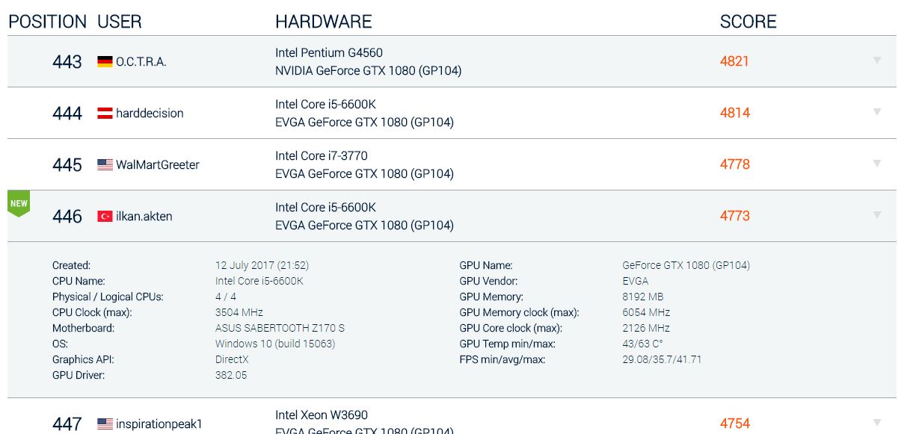Click the POSITION column header
This screenshot has height=434, width=916.
point(48,22)
